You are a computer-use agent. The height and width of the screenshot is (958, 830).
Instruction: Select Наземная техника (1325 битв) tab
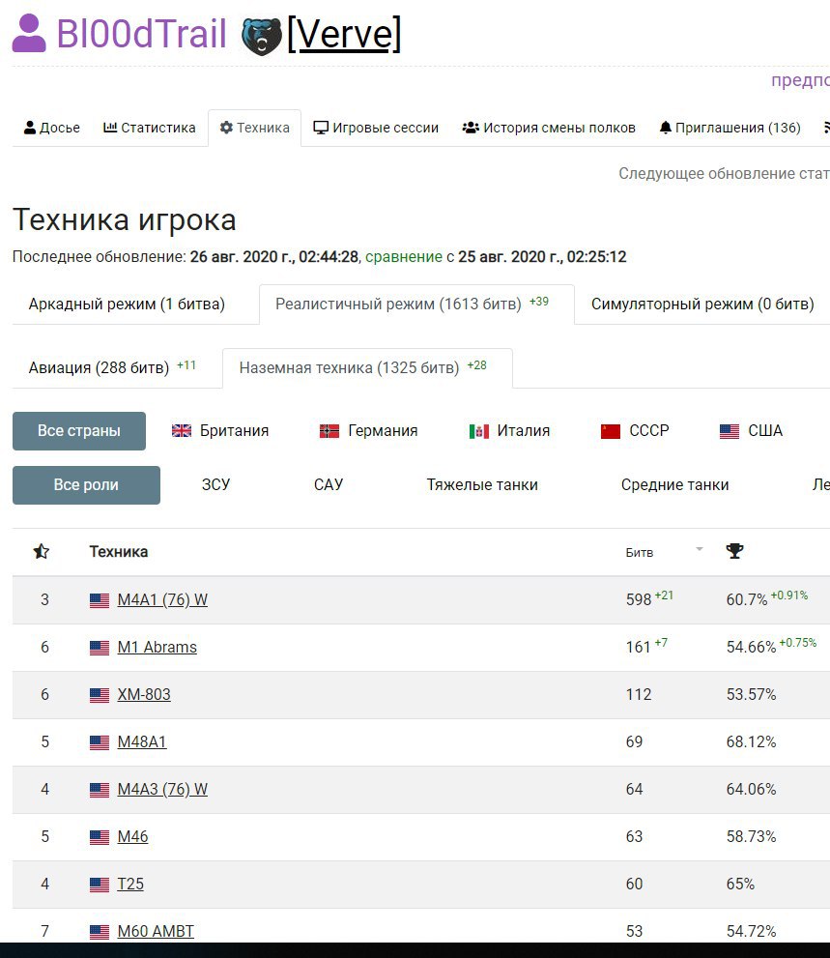click(x=368, y=367)
